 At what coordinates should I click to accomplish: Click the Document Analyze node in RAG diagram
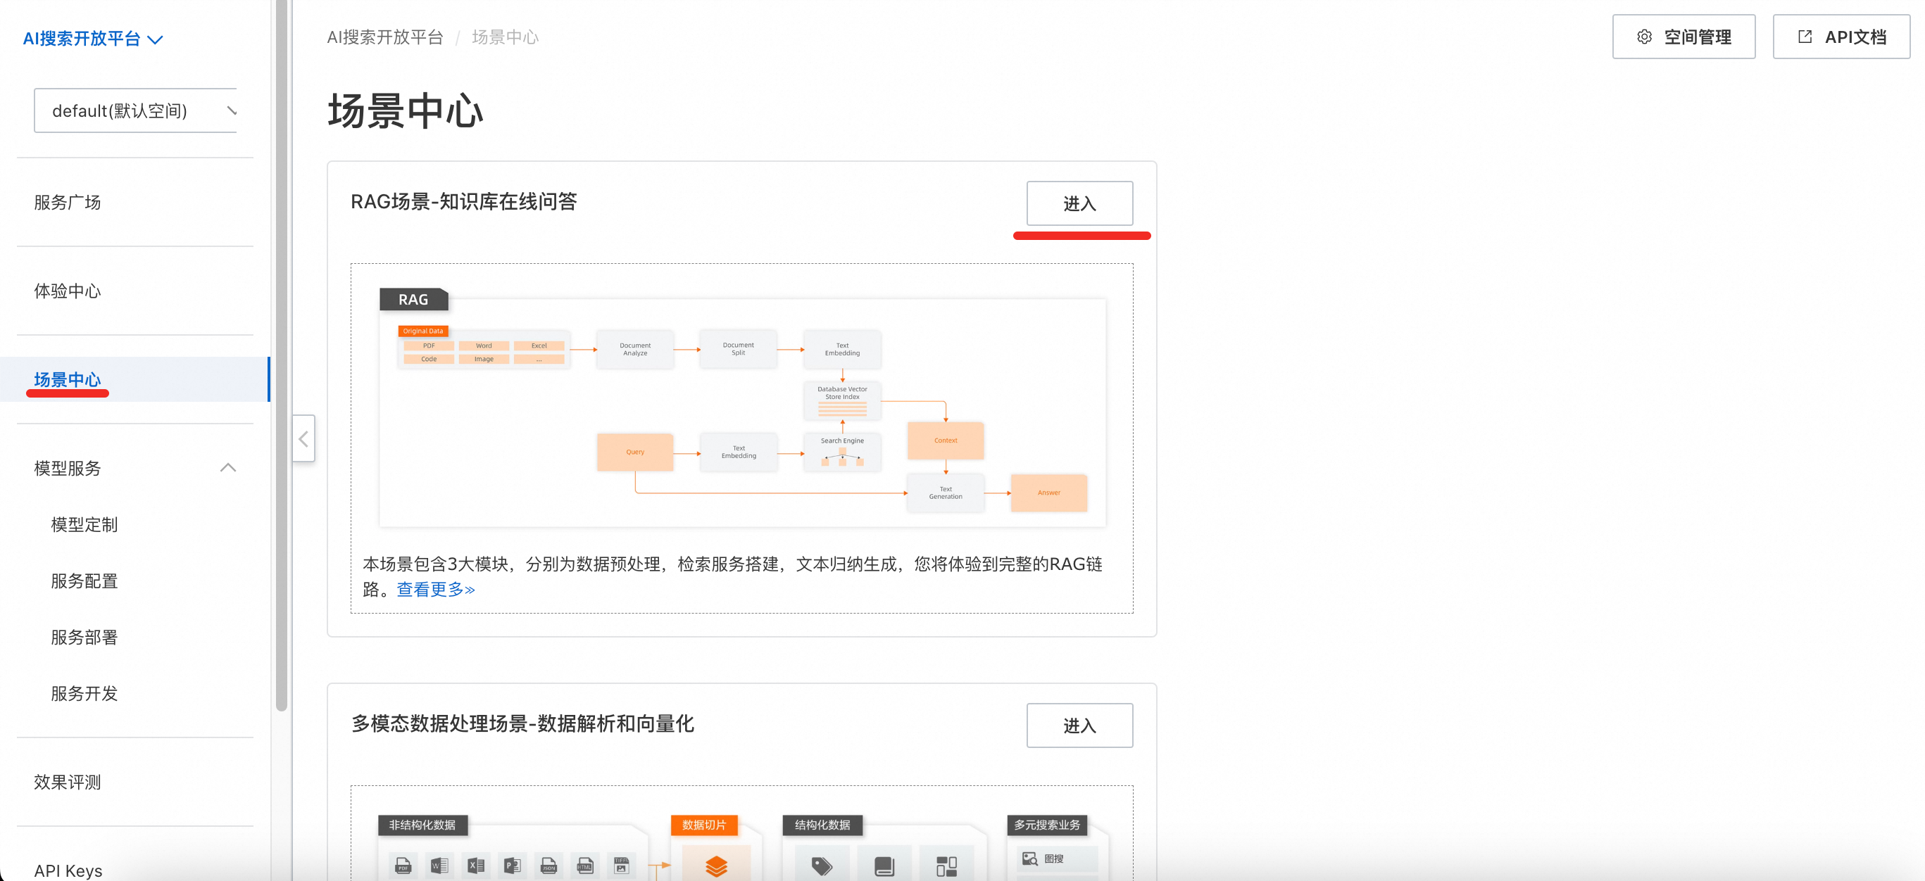[x=635, y=348]
